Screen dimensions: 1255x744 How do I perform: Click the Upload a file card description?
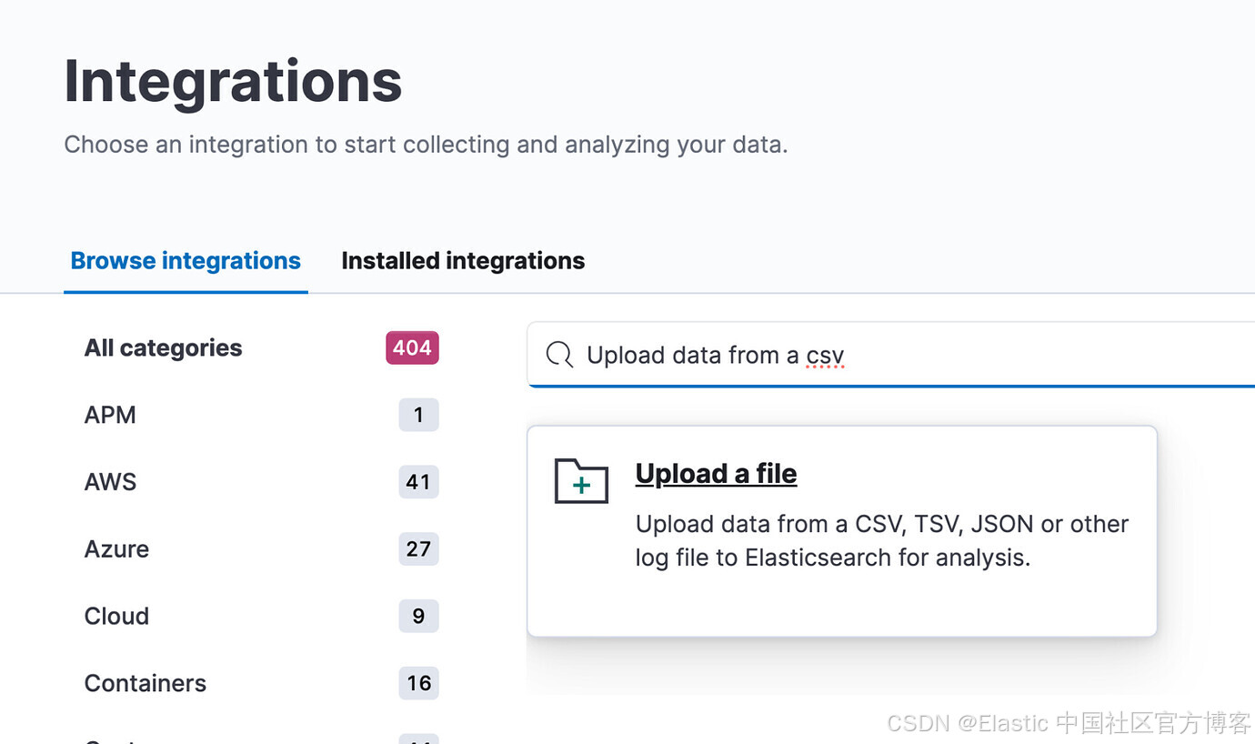point(882,541)
